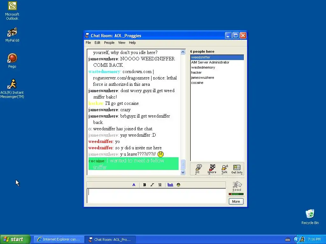Open the IM button for selected user
326x244 pixels.
click(198, 169)
